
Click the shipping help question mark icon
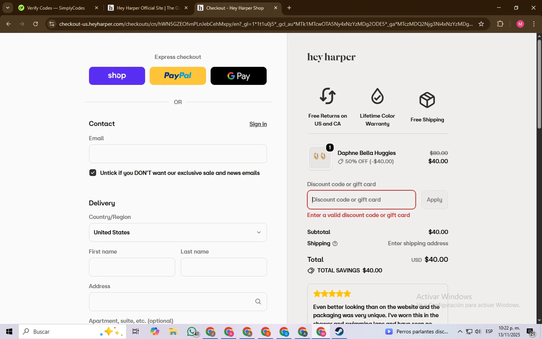click(x=335, y=244)
